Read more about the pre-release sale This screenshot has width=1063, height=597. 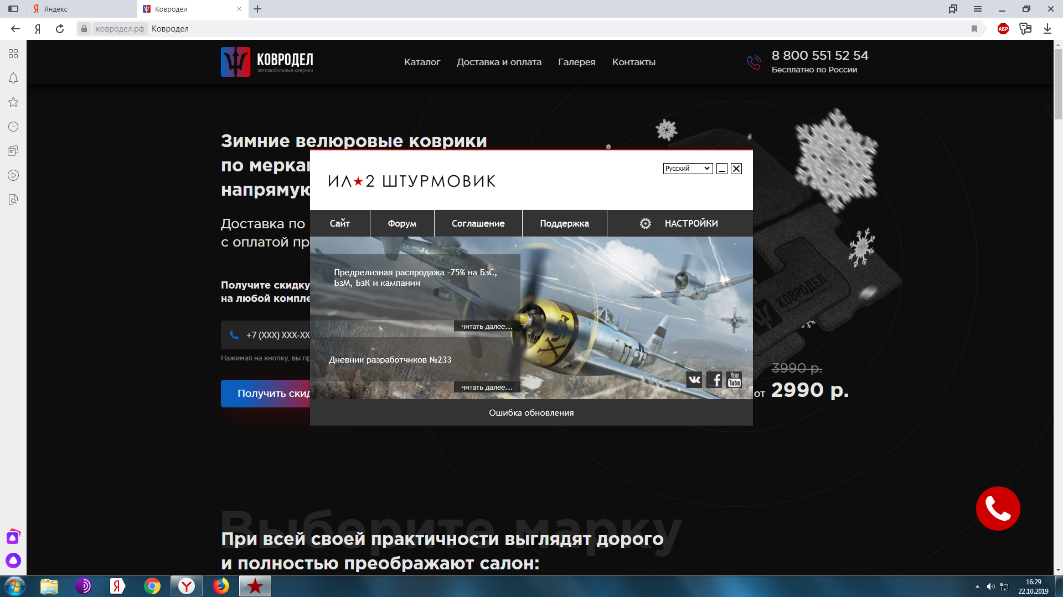[487, 326]
